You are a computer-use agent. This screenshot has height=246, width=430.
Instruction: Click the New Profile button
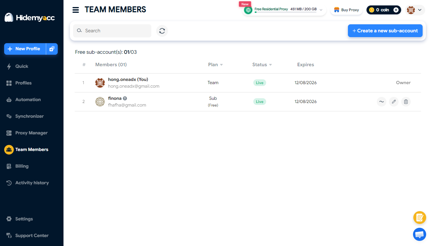click(25, 49)
